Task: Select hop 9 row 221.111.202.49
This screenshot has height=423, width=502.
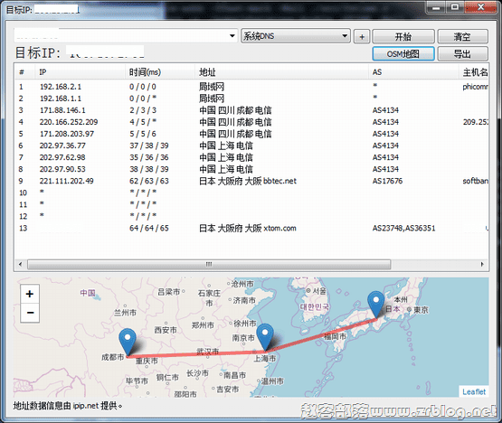Action: tap(251, 181)
